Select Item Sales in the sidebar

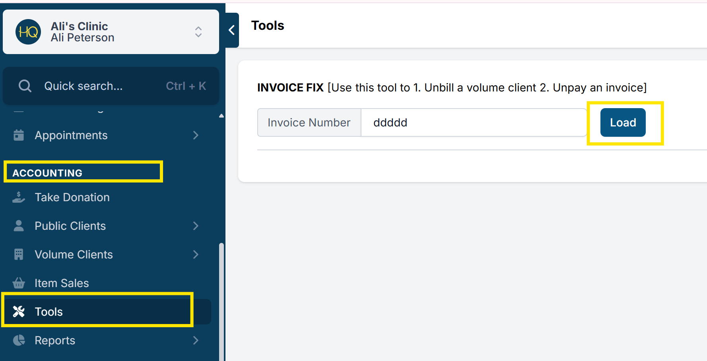coord(62,283)
